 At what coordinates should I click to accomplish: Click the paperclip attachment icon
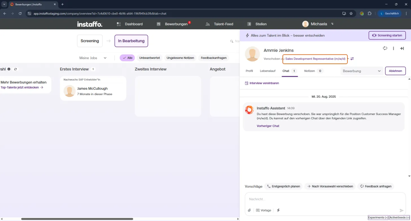click(249, 210)
